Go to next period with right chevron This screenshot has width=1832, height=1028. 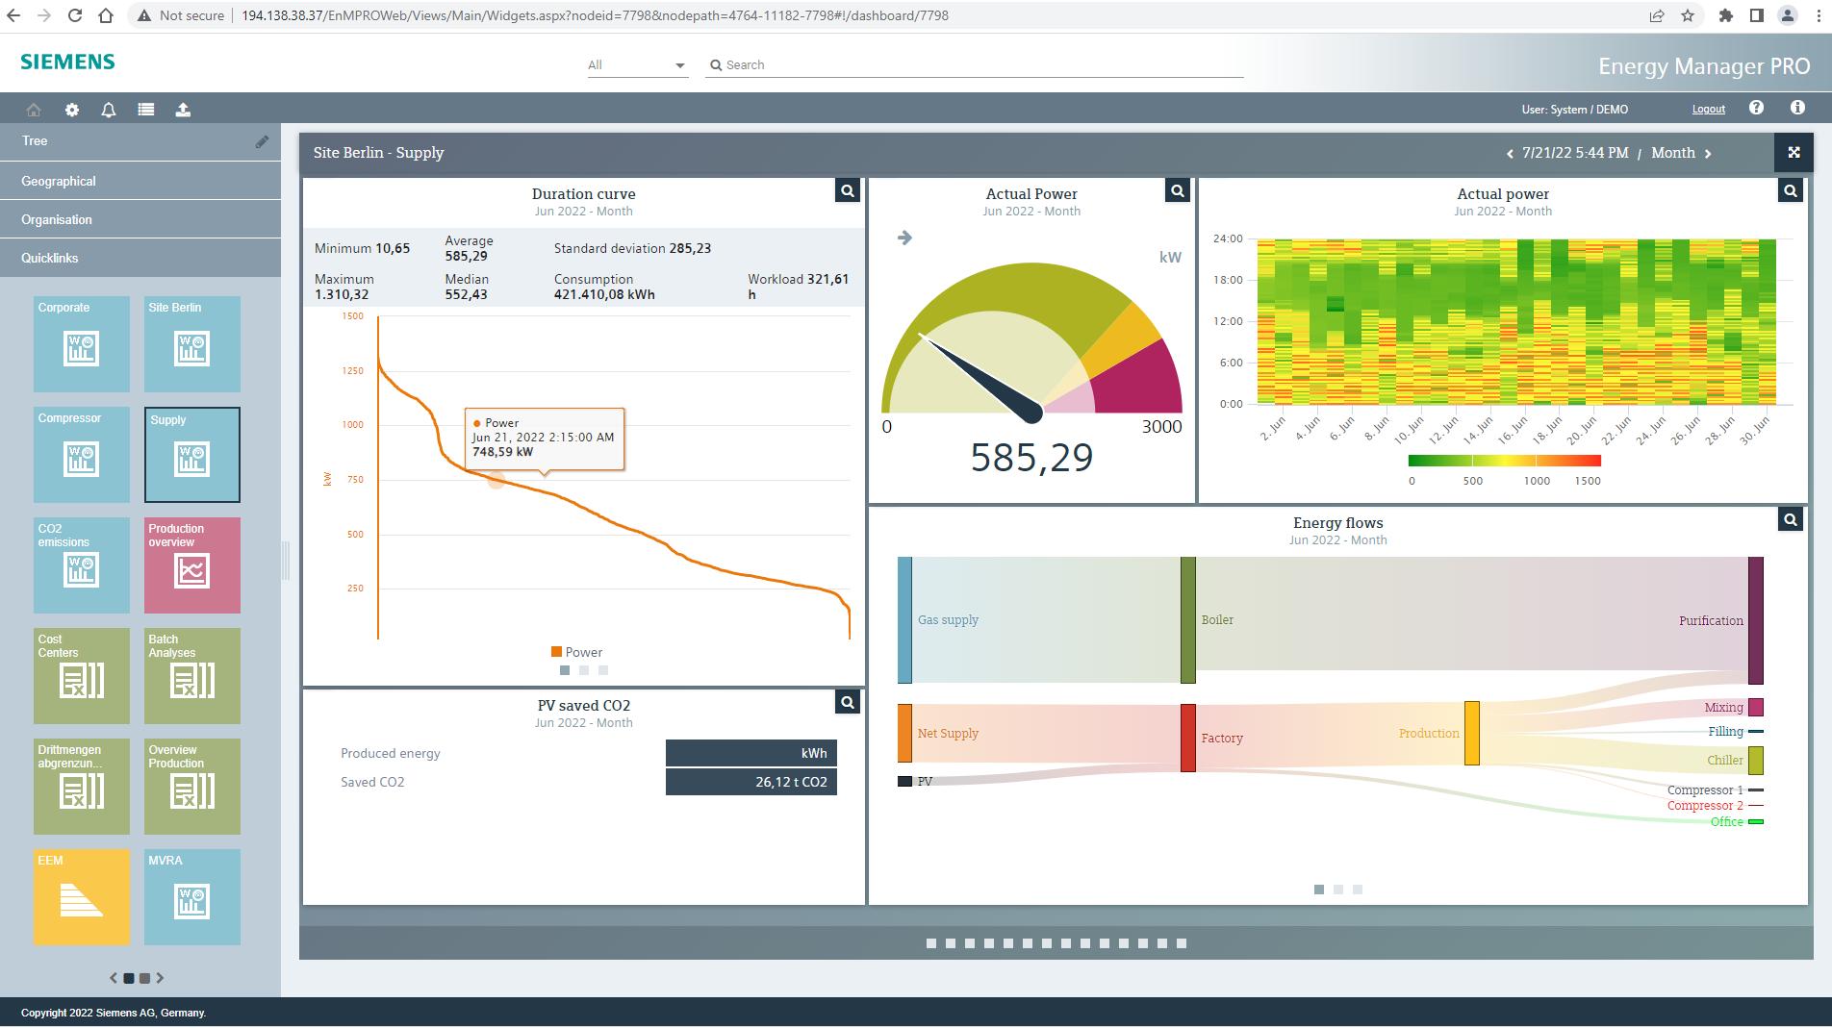click(1708, 154)
